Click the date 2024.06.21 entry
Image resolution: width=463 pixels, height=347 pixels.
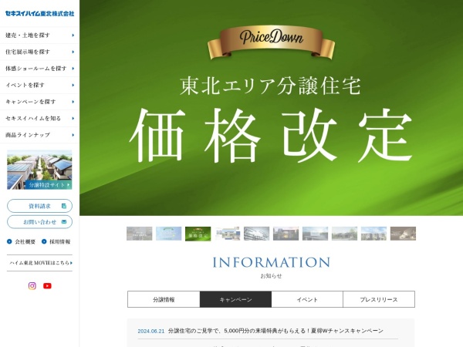(x=151, y=331)
